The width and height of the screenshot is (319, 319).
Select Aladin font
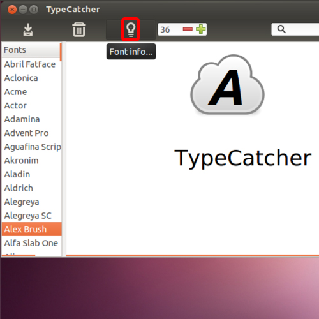31,174
